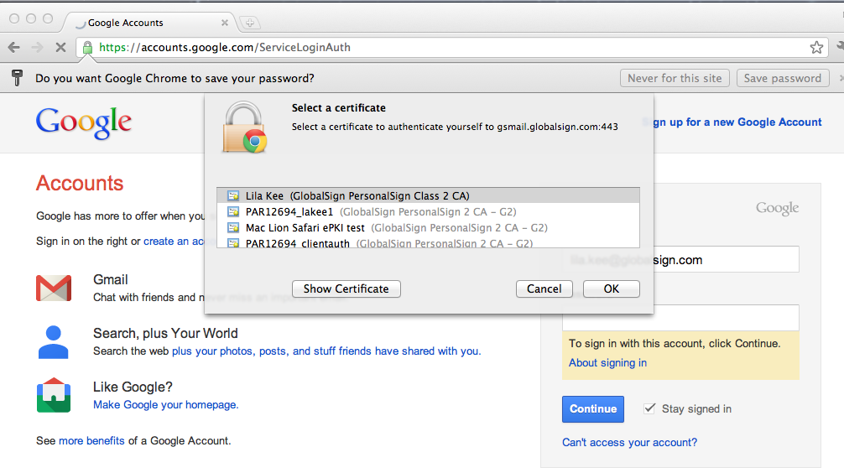Click OK in certificate dialog

(611, 288)
